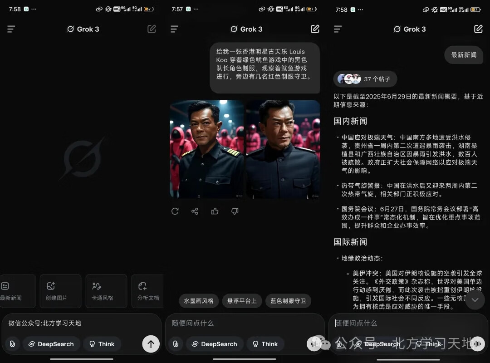
Task: Share the generated Louis Koo image
Action: (x=195, y=211)
